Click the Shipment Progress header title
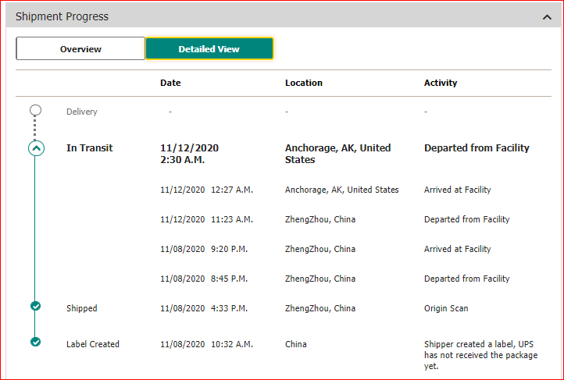 [x=62, y=16]
